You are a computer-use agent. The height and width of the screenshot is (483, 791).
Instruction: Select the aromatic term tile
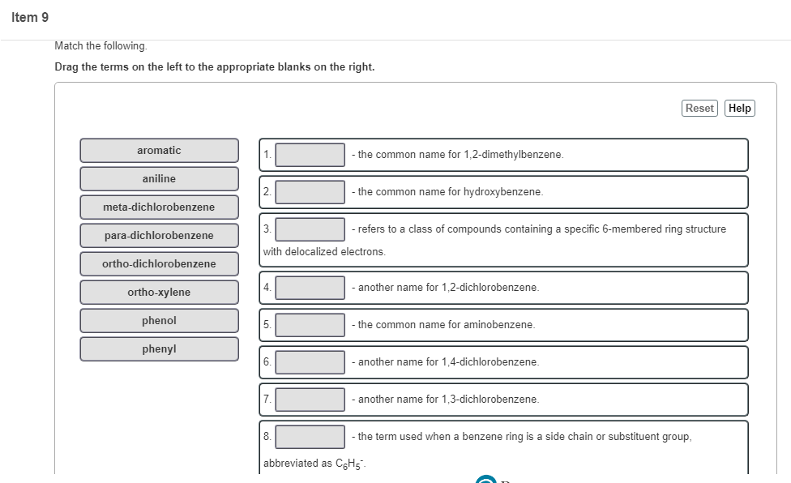(159, 150)
